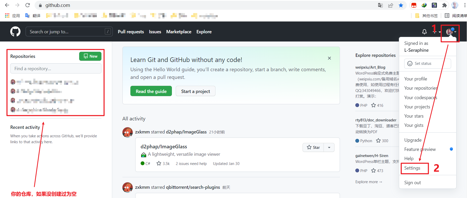467x198 pixels.
Task: Open zxkmm avatar on the ImageGlass activity
Action: point(127,132)
